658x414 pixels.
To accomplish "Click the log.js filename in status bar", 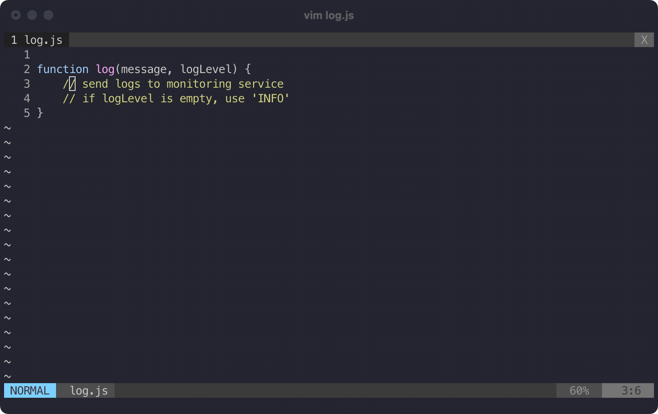I will click(x=89, y=390).
